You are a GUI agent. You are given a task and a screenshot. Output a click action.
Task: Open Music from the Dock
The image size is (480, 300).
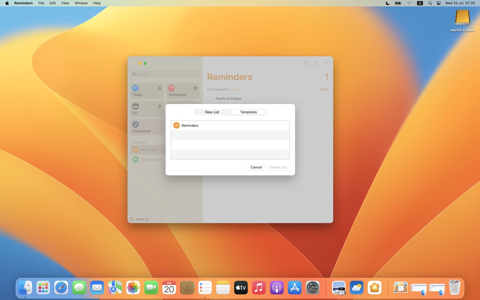click(259, 288)
